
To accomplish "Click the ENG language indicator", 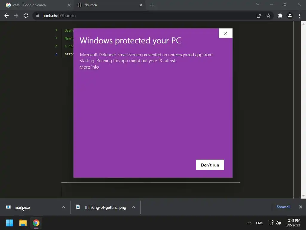I will 260,223.
